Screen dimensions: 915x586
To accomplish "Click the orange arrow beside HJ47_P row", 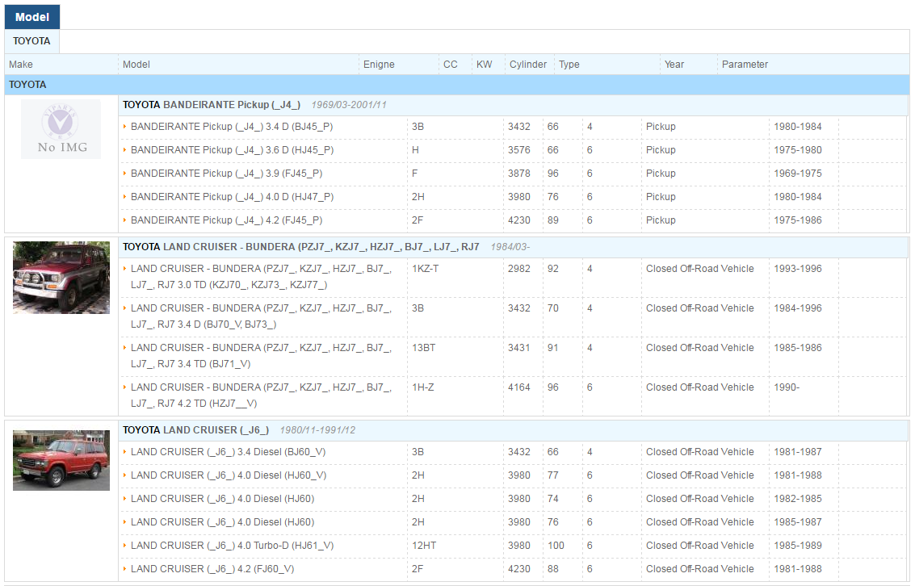I will coord(124,196).
